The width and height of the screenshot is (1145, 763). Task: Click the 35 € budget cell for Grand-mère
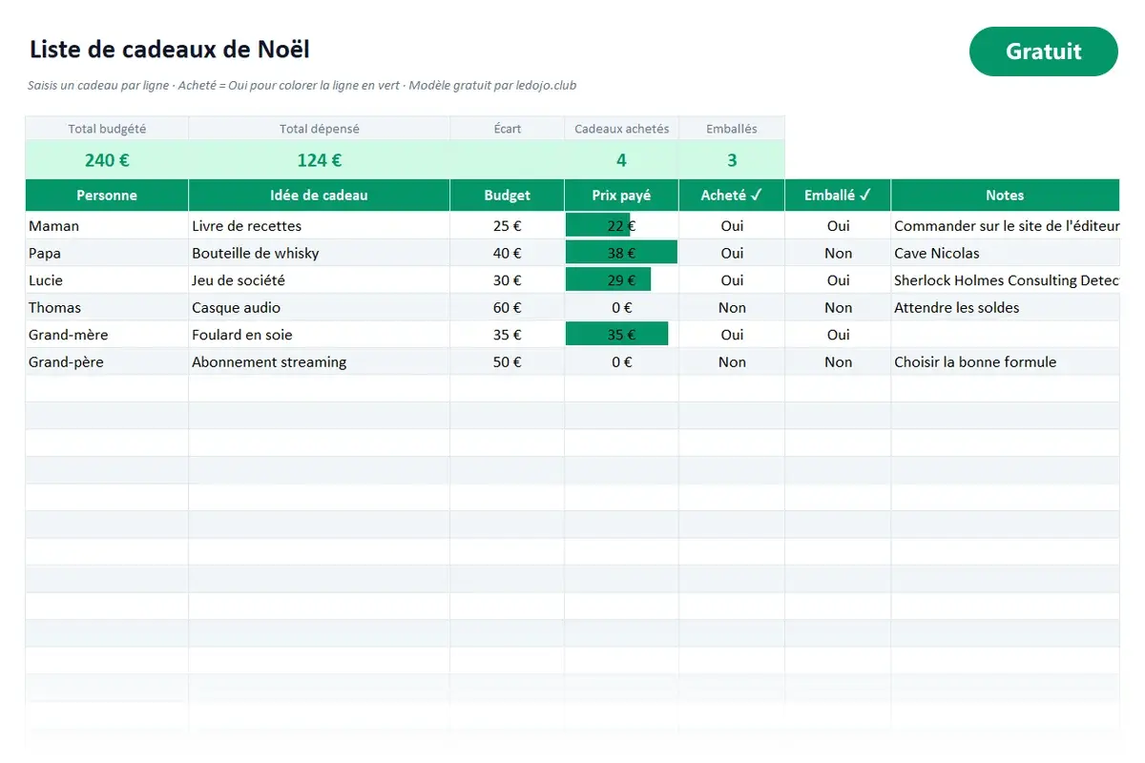507,335
